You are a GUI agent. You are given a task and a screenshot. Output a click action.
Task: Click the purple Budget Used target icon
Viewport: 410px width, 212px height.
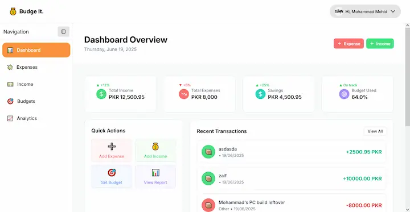(x=344, y=94)
